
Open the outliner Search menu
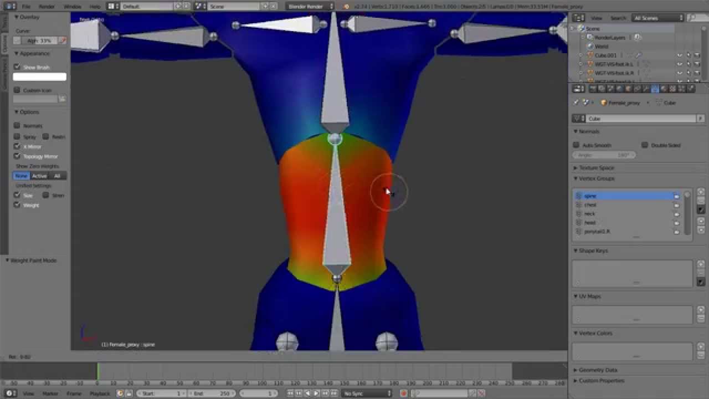point(618,18)
